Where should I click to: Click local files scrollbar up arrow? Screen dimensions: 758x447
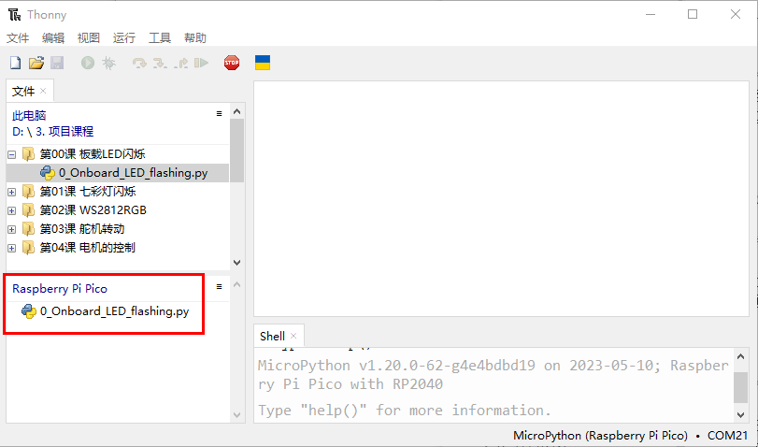tap(236, 111)
